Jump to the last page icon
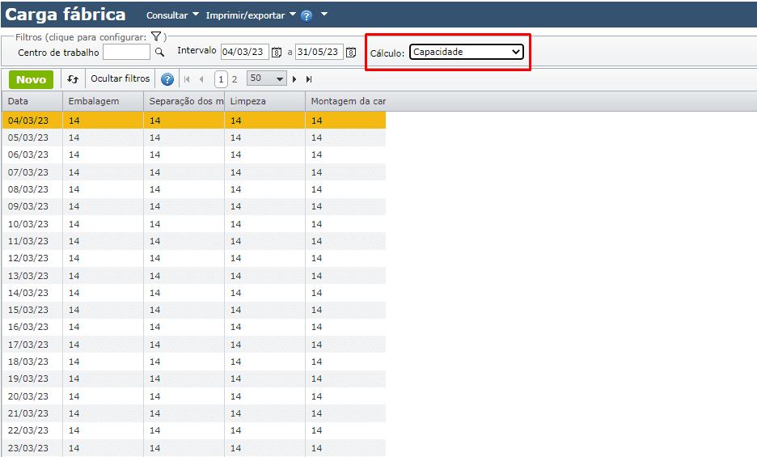Viewport: 757px width, 457px height. (309, 79)
